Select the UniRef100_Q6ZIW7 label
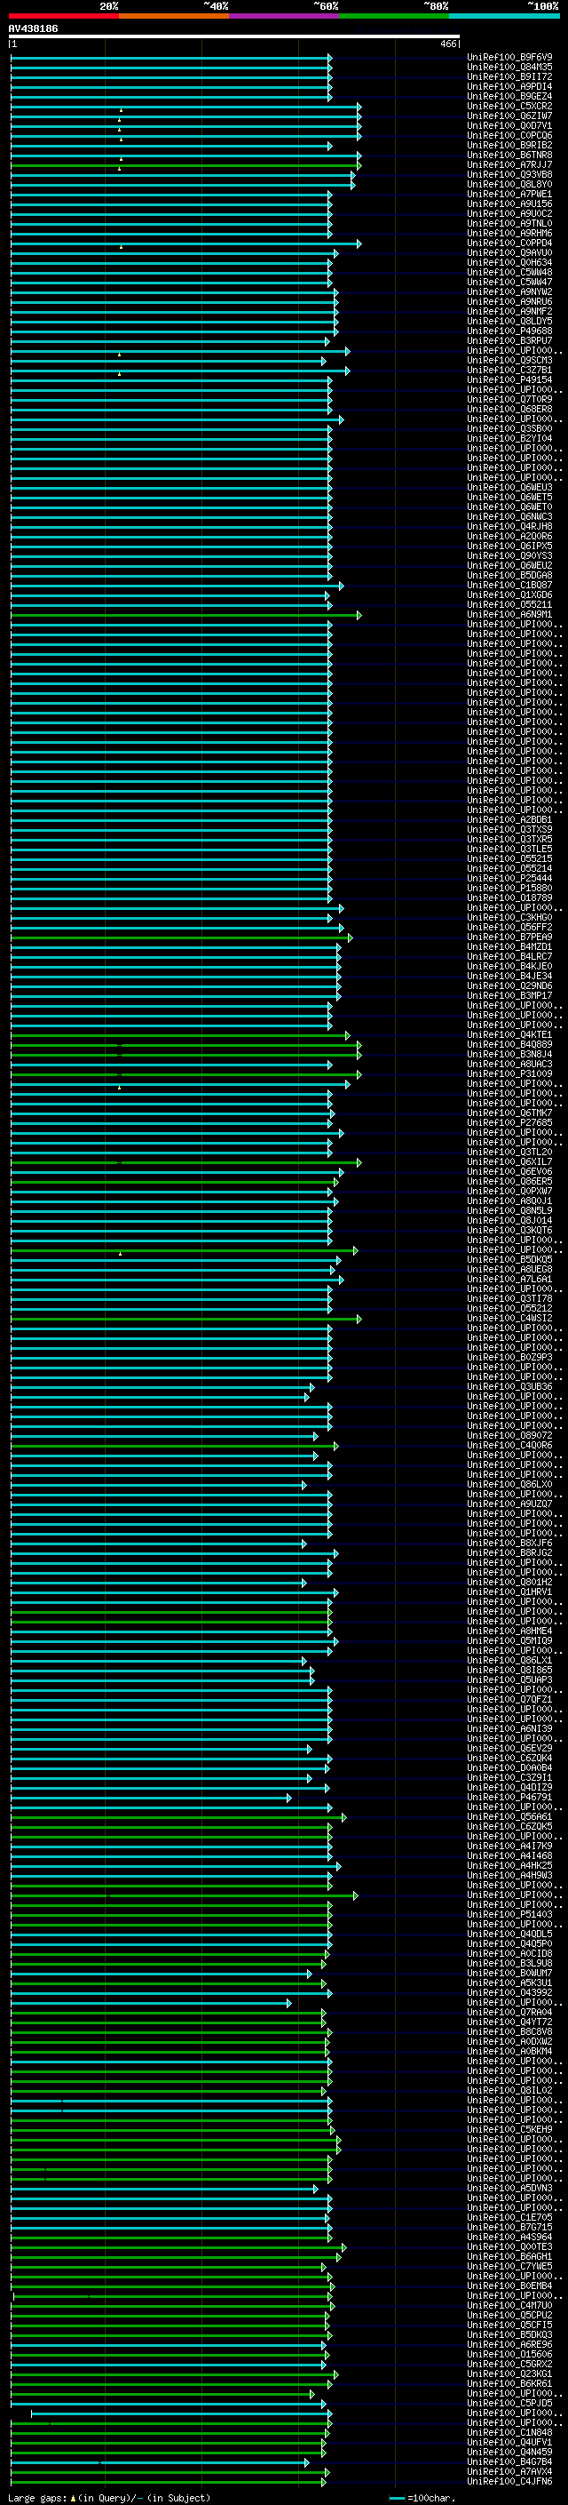 509,116
